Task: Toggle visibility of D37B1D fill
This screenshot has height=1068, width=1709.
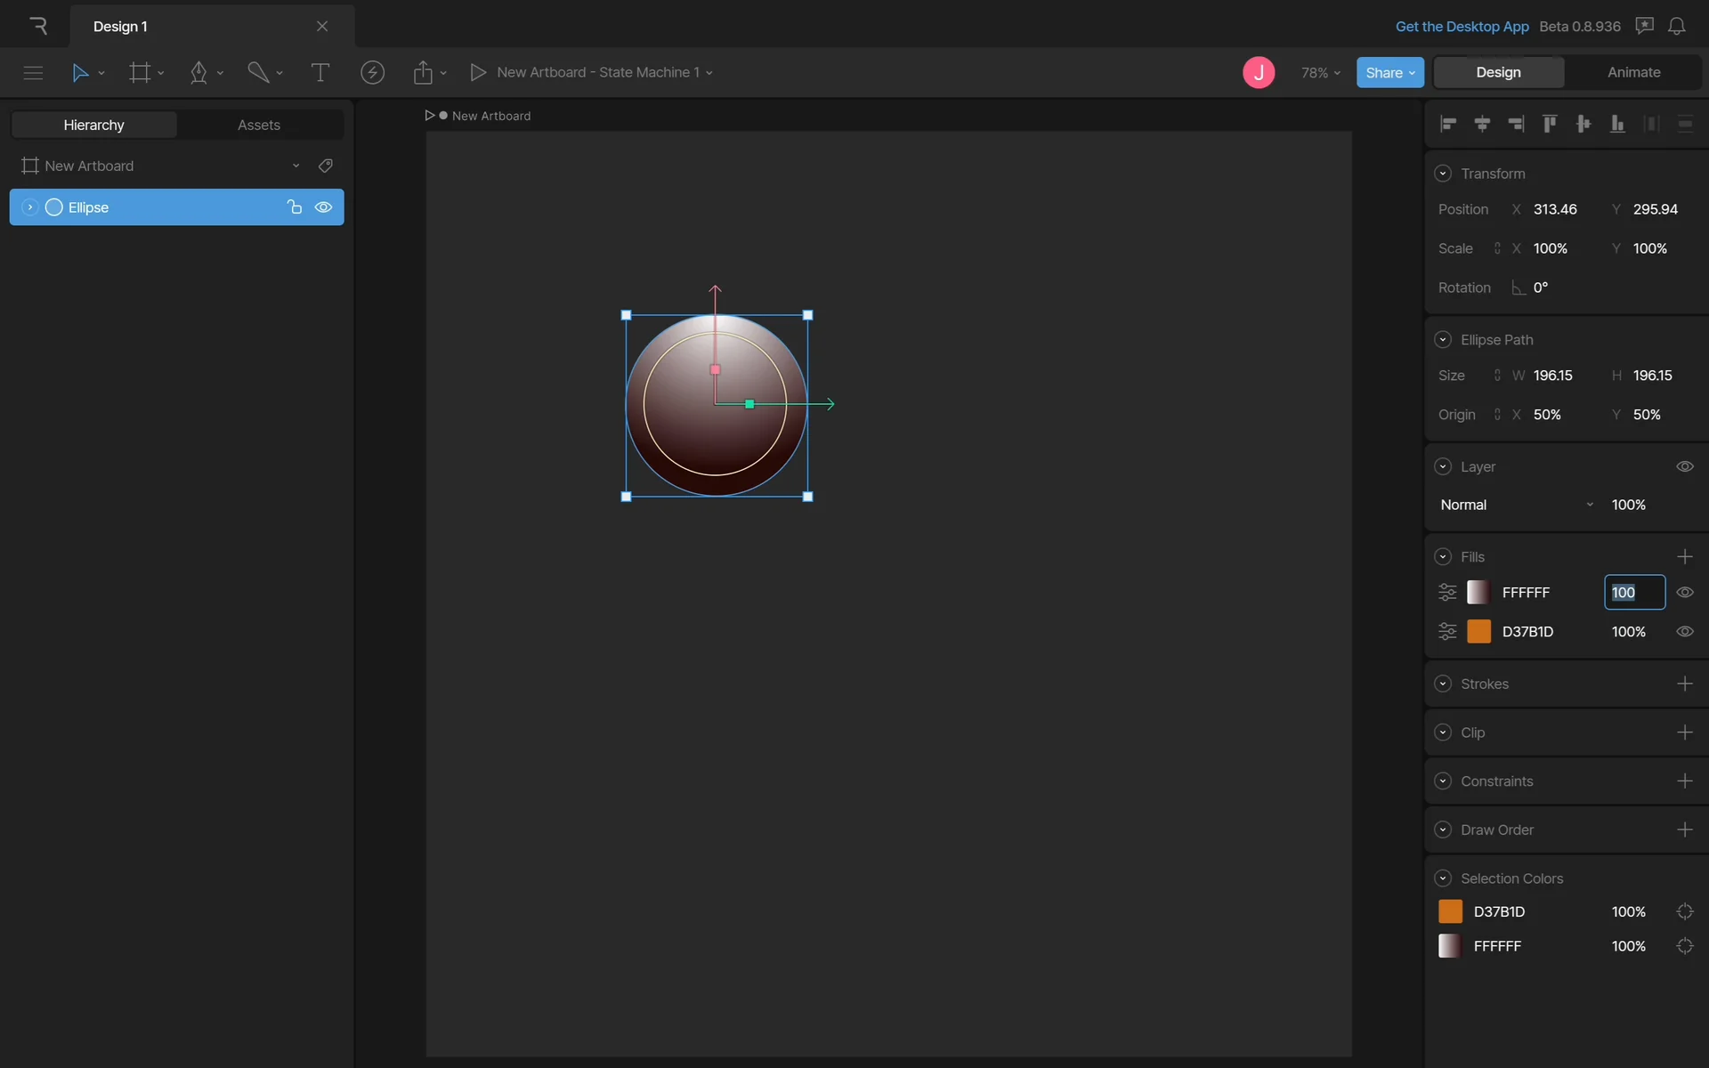Action: click(1684, 631)
